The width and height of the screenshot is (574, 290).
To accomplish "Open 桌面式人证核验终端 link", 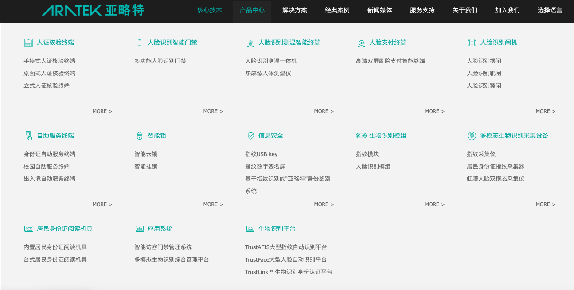I will pyautogui.click(x=50, y=73).
